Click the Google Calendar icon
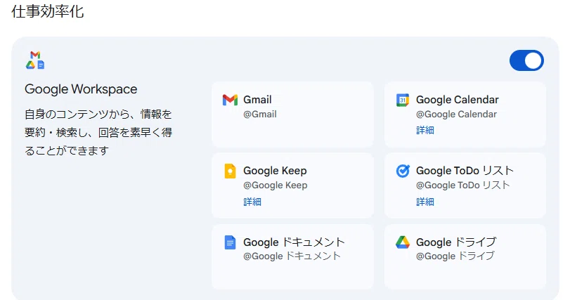This screenshot has width=570, height=300. [403, 100]
